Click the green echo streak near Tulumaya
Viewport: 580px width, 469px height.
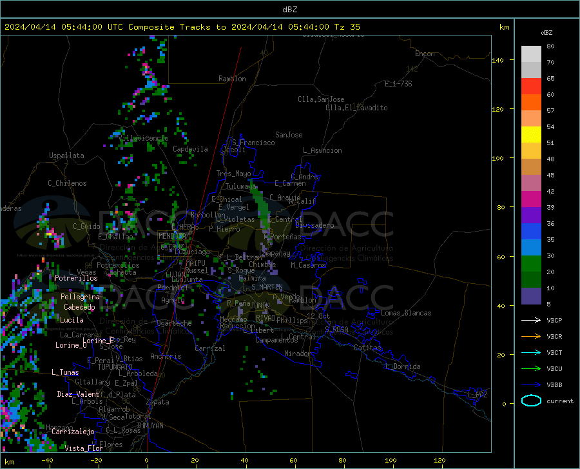coord(260,203)
